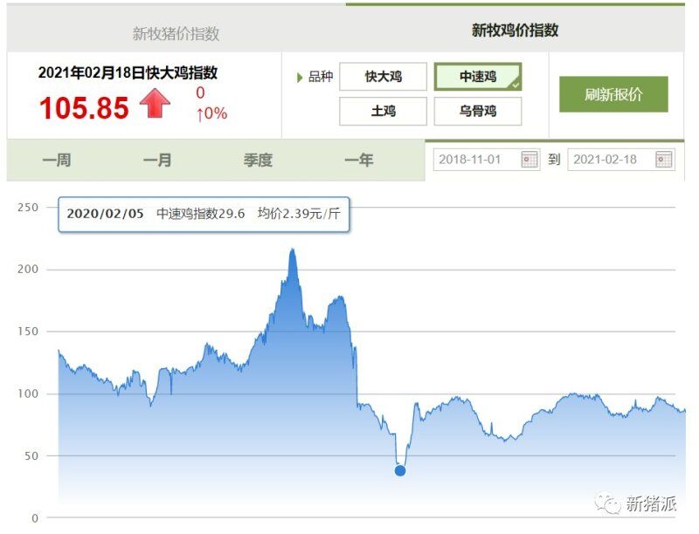The width and height of the screenshot is (699, 534).
Task: Click the red up-arrow index icon
Action: [155, 104]
